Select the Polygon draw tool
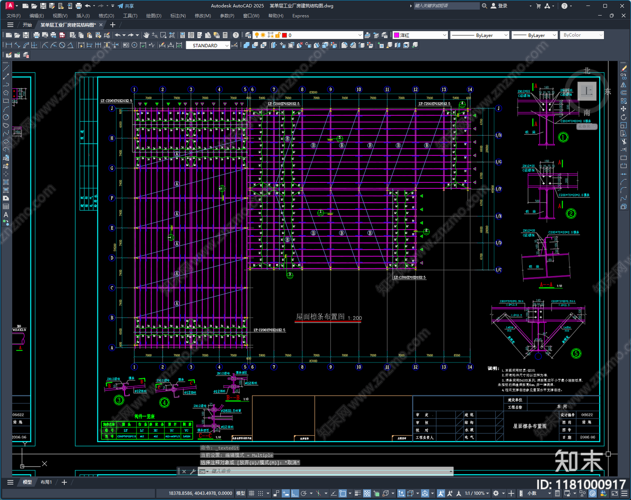Screen dimensions: 631x500 point(6,93)
